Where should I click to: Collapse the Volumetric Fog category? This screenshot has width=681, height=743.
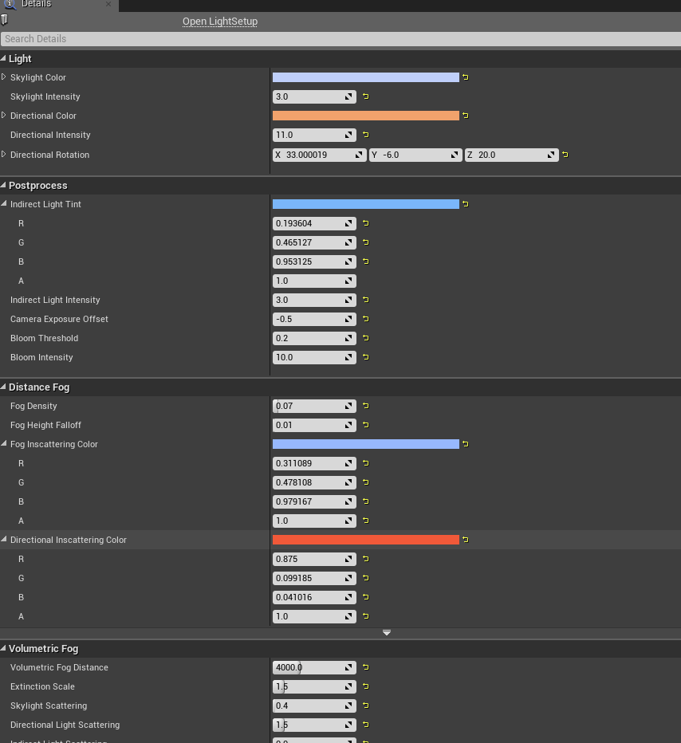coord(3,648)
